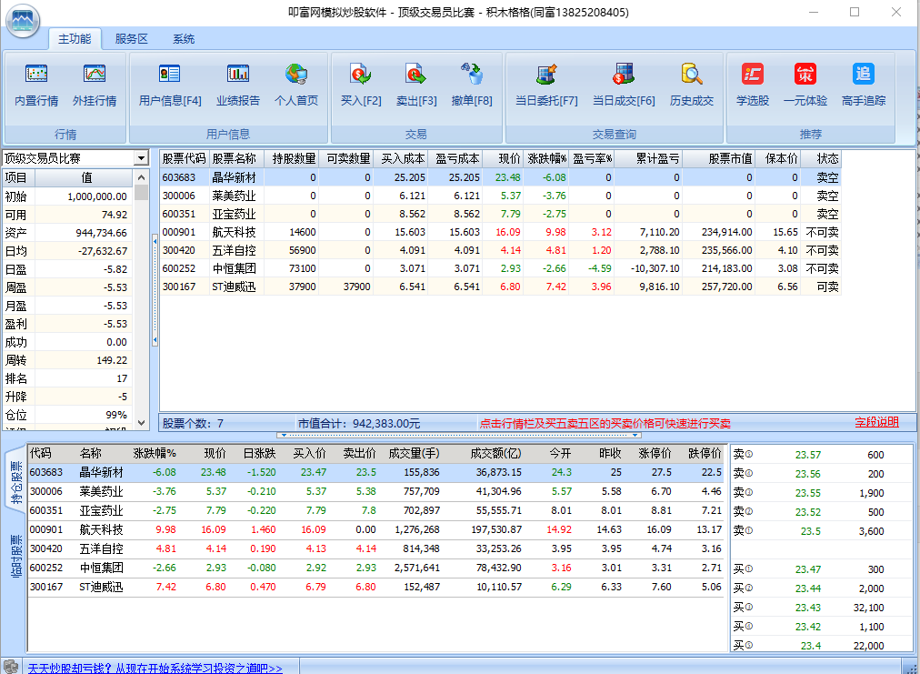Open 历史成交 trade history
Image resolution: width=920 pixels, height=674 pixels.
coord(692,85)
